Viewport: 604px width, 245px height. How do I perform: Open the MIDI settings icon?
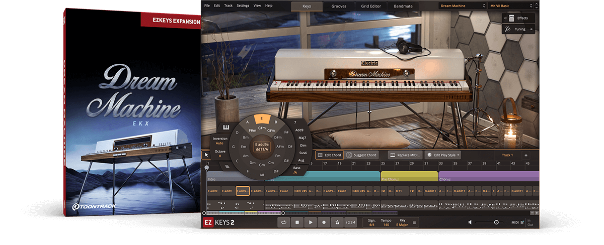[x=522, y=222]
